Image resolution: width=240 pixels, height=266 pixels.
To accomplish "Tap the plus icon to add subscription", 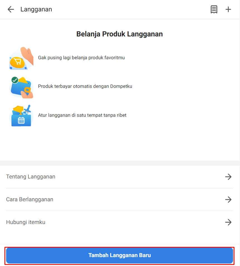I will [228, 9].
